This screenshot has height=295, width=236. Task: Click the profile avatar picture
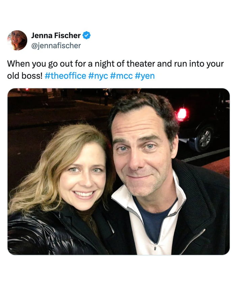click(x=17, y=40)
